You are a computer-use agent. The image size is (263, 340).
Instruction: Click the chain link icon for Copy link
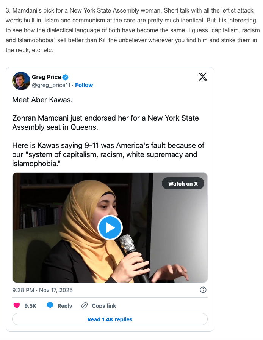[x=84, y=305]
